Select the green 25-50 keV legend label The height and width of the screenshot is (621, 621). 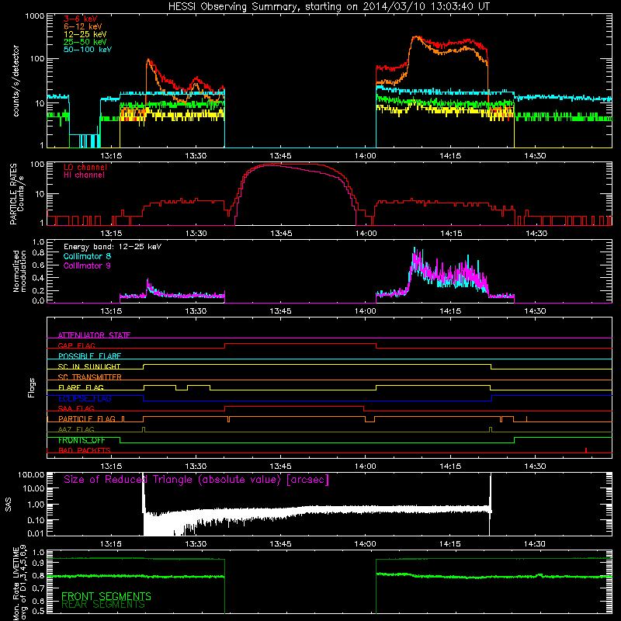tap(85, 42)
